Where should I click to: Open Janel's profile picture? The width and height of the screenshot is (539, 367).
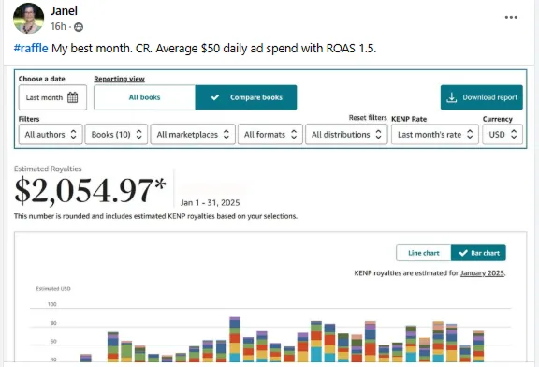tap(28, 18)
